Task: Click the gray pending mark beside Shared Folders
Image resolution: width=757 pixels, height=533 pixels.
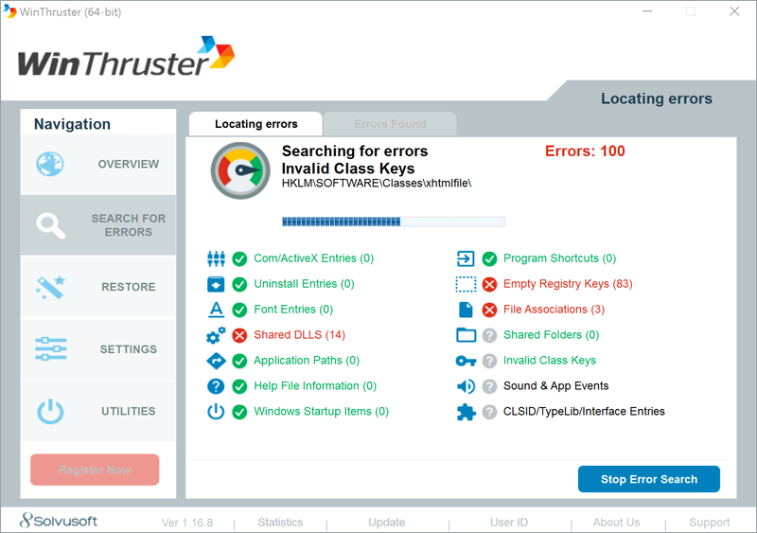Action: click(489, 335)
